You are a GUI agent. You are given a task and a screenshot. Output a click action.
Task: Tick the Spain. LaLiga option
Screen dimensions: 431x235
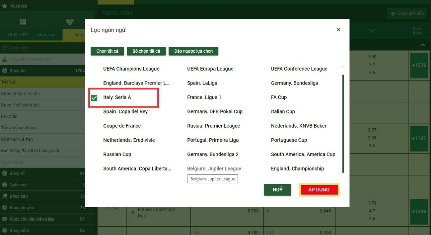click(x=202, y=83)
